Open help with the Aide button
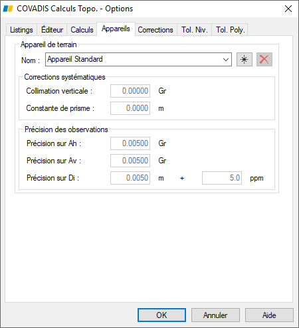 point(269,315)
